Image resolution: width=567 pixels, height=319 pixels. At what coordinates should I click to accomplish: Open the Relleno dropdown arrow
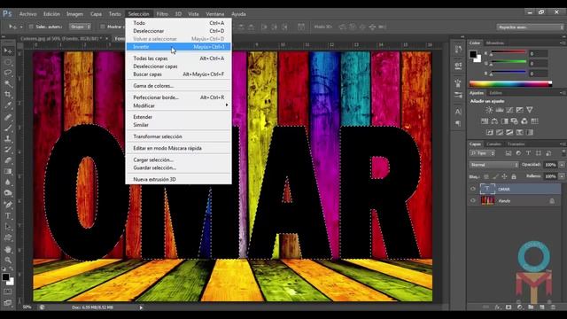tap(562, 176)
